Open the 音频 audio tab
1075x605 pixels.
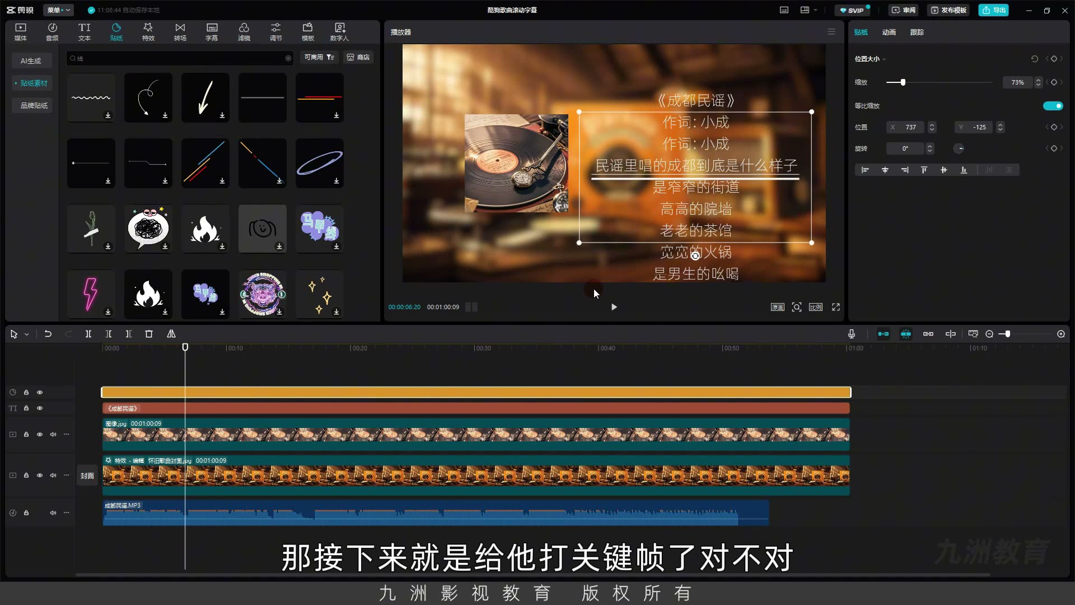52,32
